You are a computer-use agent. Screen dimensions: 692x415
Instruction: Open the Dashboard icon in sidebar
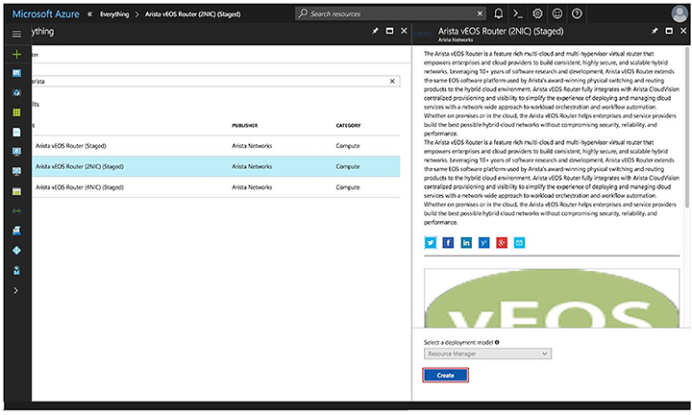point(16,73)
